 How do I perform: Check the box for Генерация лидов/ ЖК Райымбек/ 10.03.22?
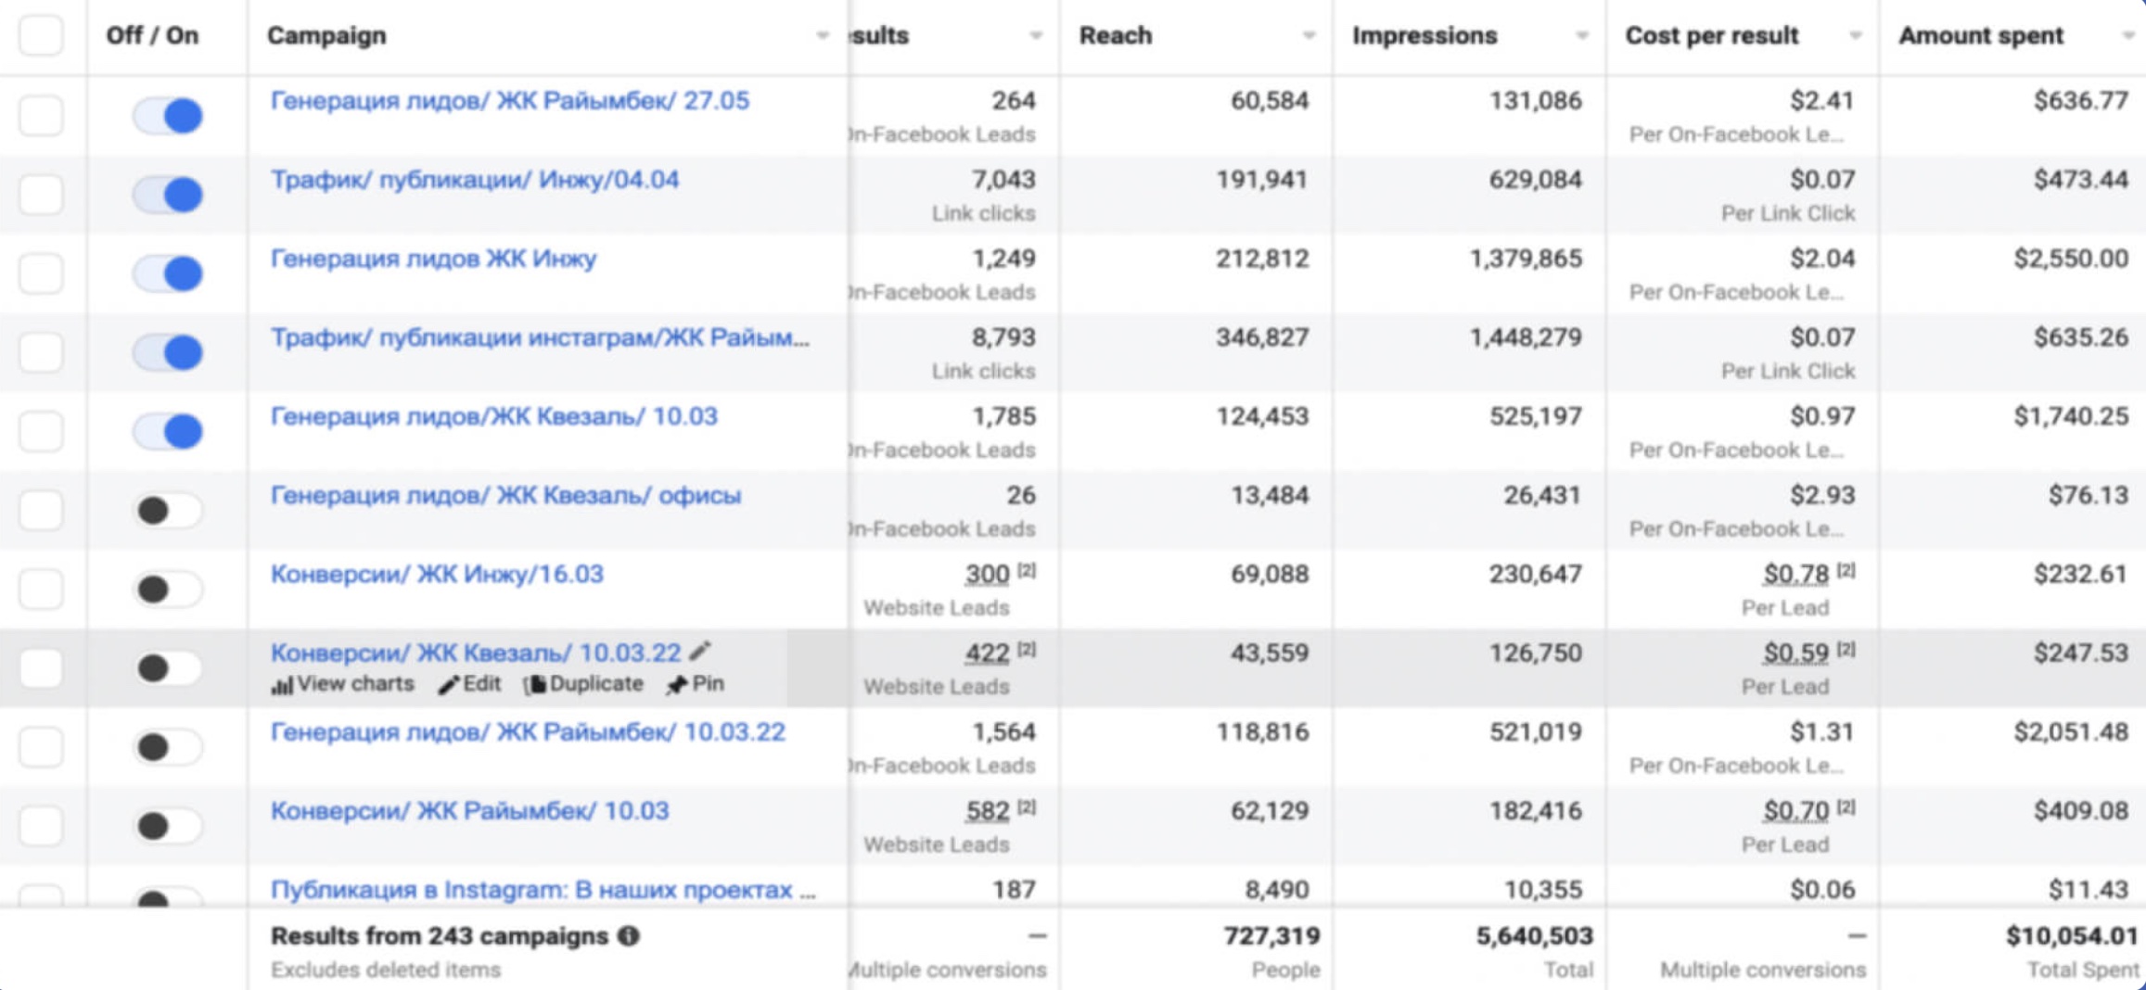pos(41,746)
